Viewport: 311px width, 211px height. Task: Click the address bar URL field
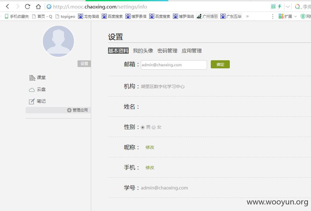tap(100, 7)
